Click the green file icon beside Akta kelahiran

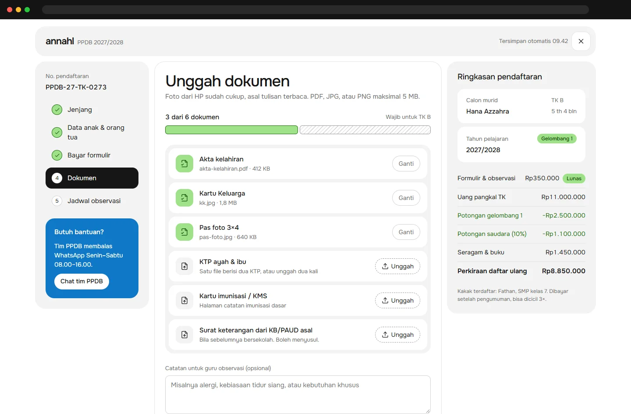[x=184, y=164]
